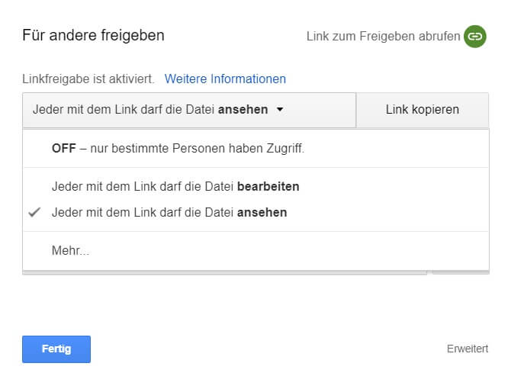Click the Link kopieren button
This screenshot has width=511, height=389.
click(x=423, y=110)
